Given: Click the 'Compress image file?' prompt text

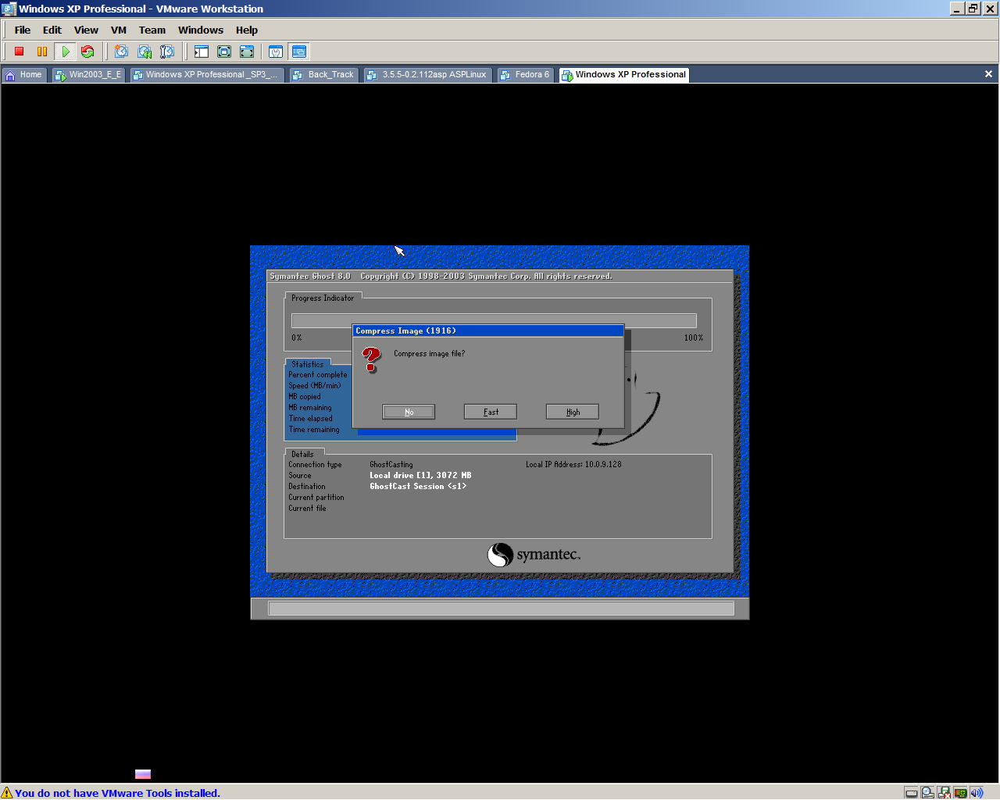Looking at the screenshot, I should click(429, 353).
